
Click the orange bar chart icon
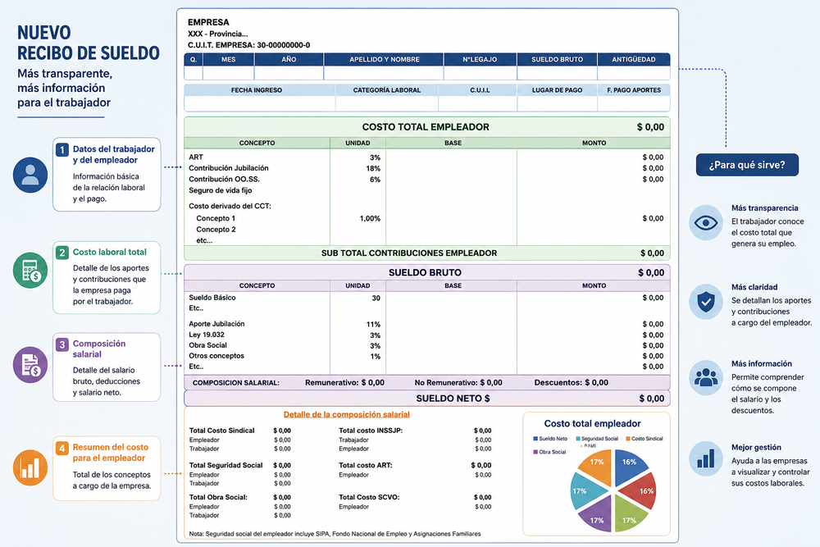pyautogui.click(x=30, y=467)
